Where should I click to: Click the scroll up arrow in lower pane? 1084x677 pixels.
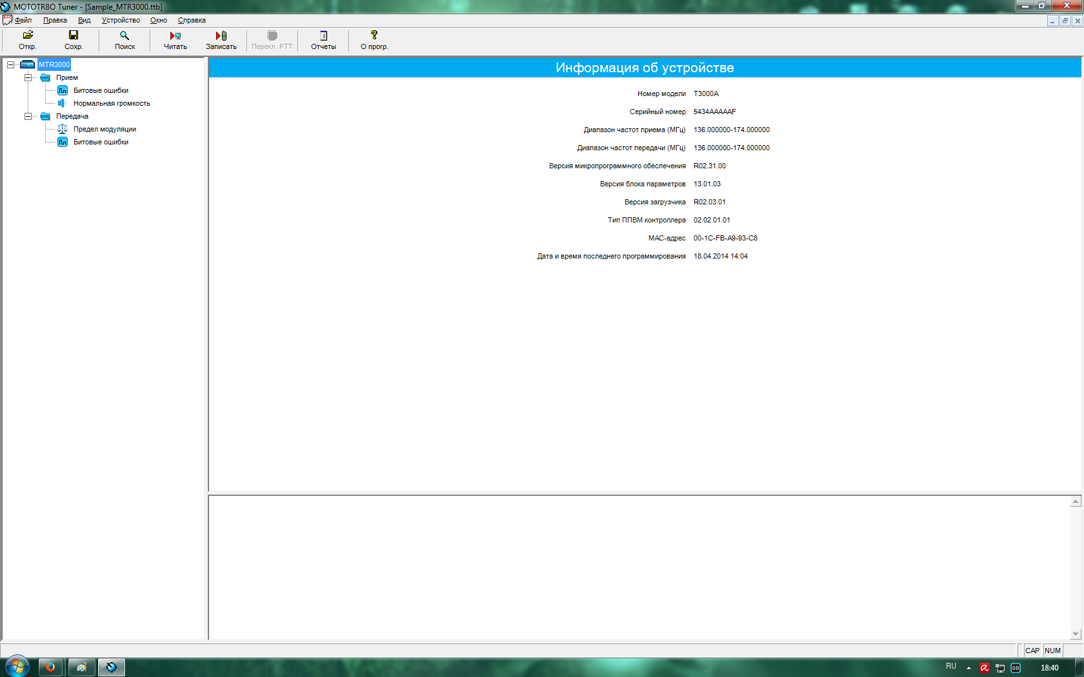pyautogui.click(x=1076, y=502)
